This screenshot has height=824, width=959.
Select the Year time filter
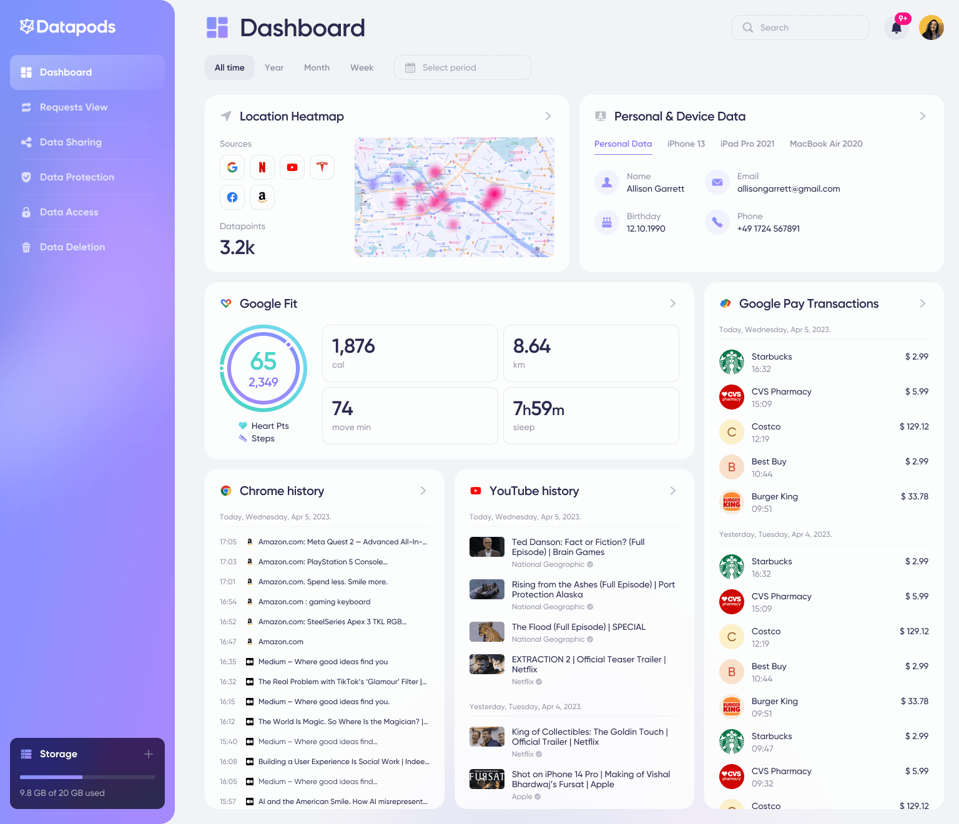(273, 67)
